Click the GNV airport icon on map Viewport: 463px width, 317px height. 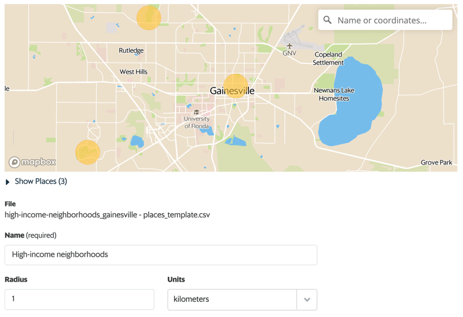289,46
